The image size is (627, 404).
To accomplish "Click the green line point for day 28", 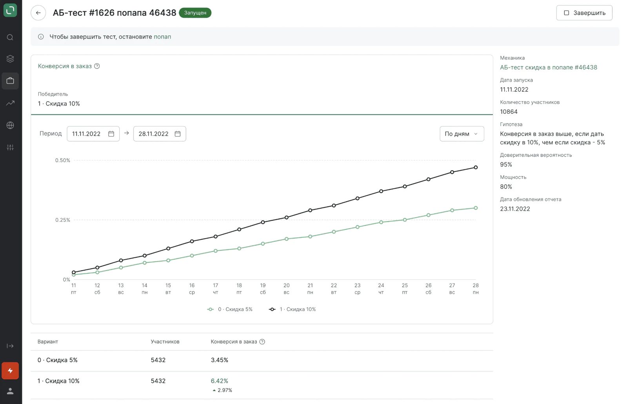I will (476, 208).
